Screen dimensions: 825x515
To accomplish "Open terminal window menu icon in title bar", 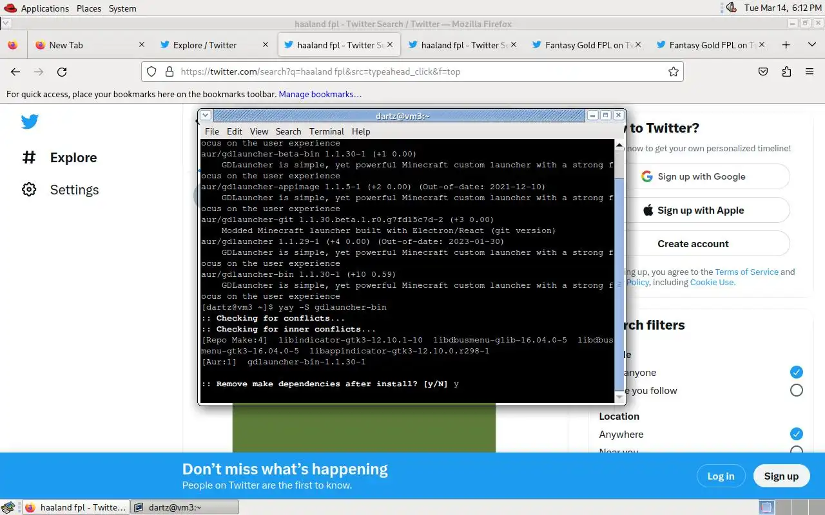I will [206, 115].
